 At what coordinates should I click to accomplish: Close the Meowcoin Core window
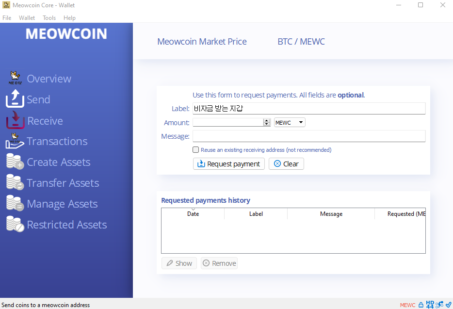click(x=443, y=5)
